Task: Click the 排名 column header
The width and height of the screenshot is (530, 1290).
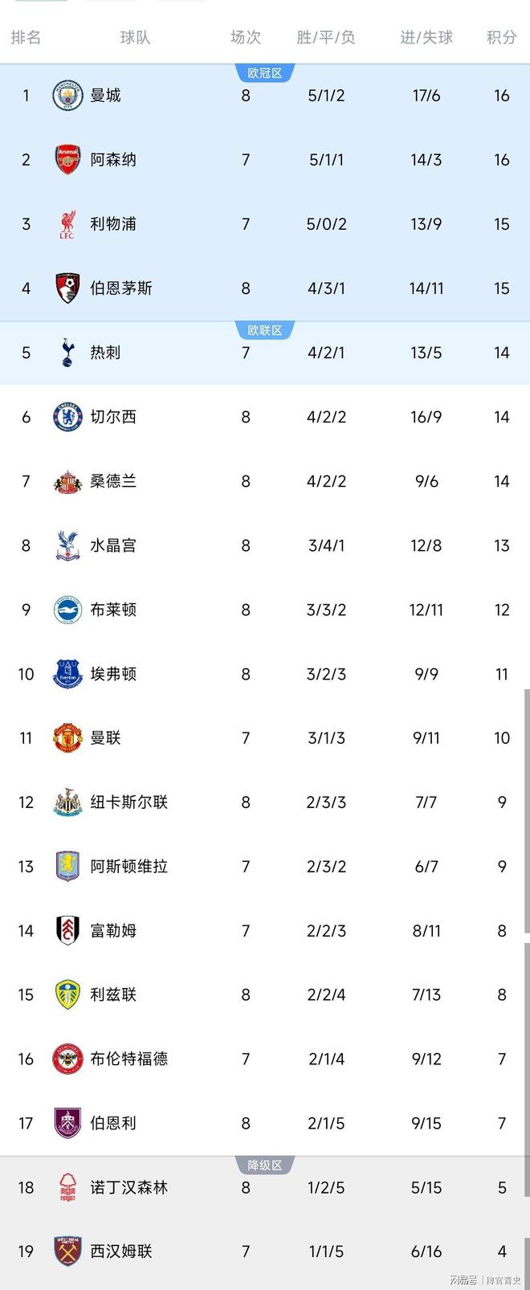Action: pyautogui.click(x=26, y=37)
